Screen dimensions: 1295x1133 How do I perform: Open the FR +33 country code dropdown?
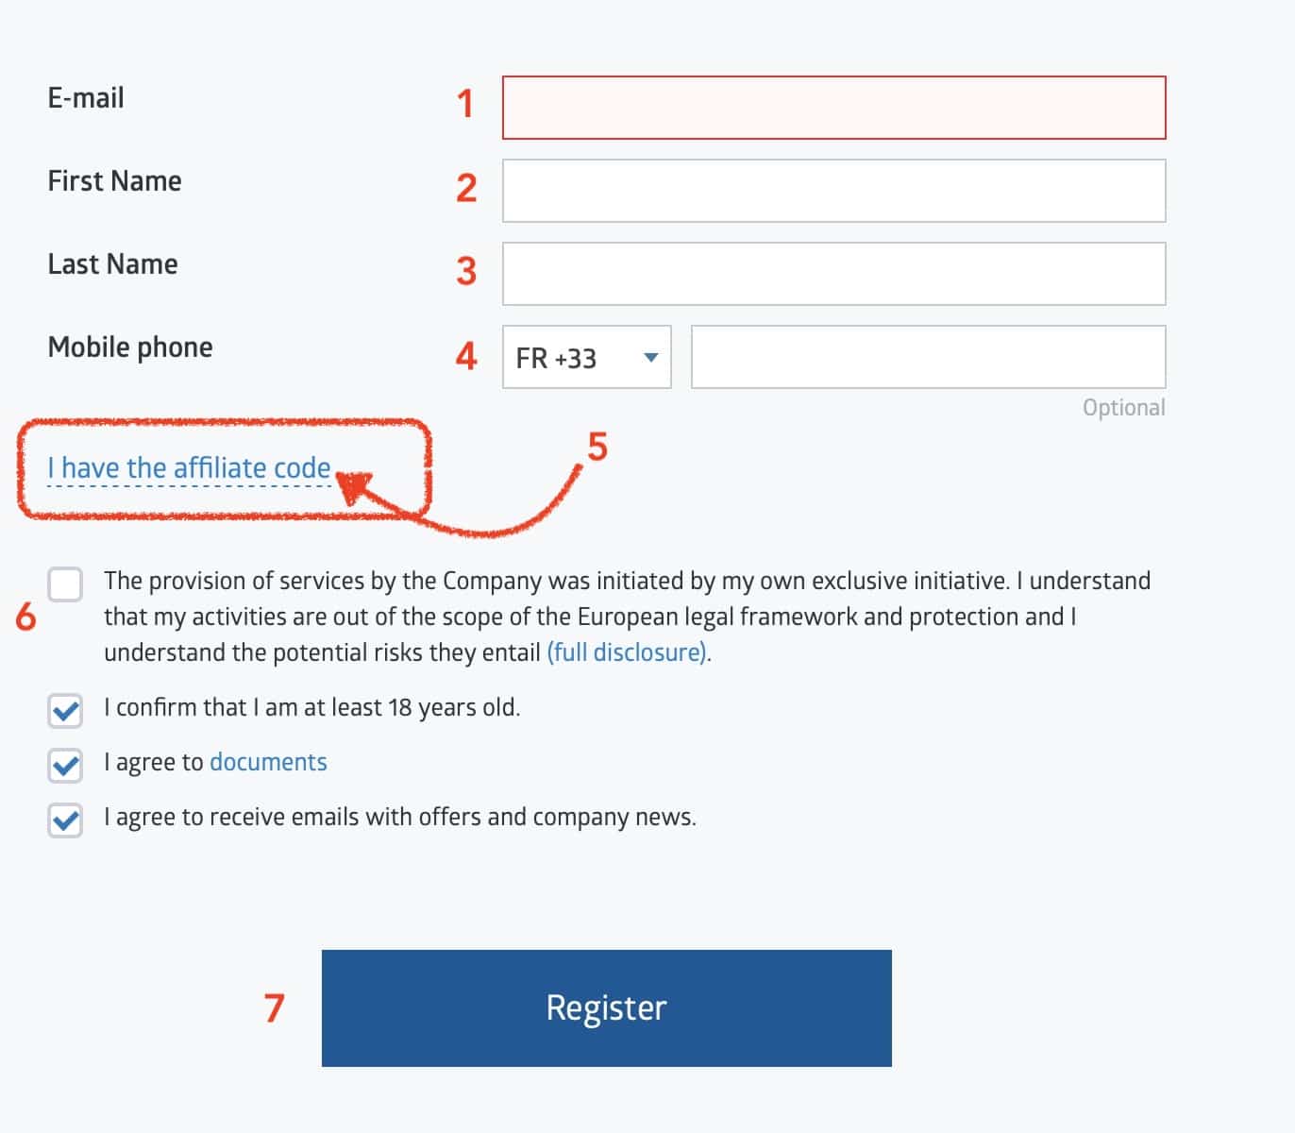(x=586, y=357)
